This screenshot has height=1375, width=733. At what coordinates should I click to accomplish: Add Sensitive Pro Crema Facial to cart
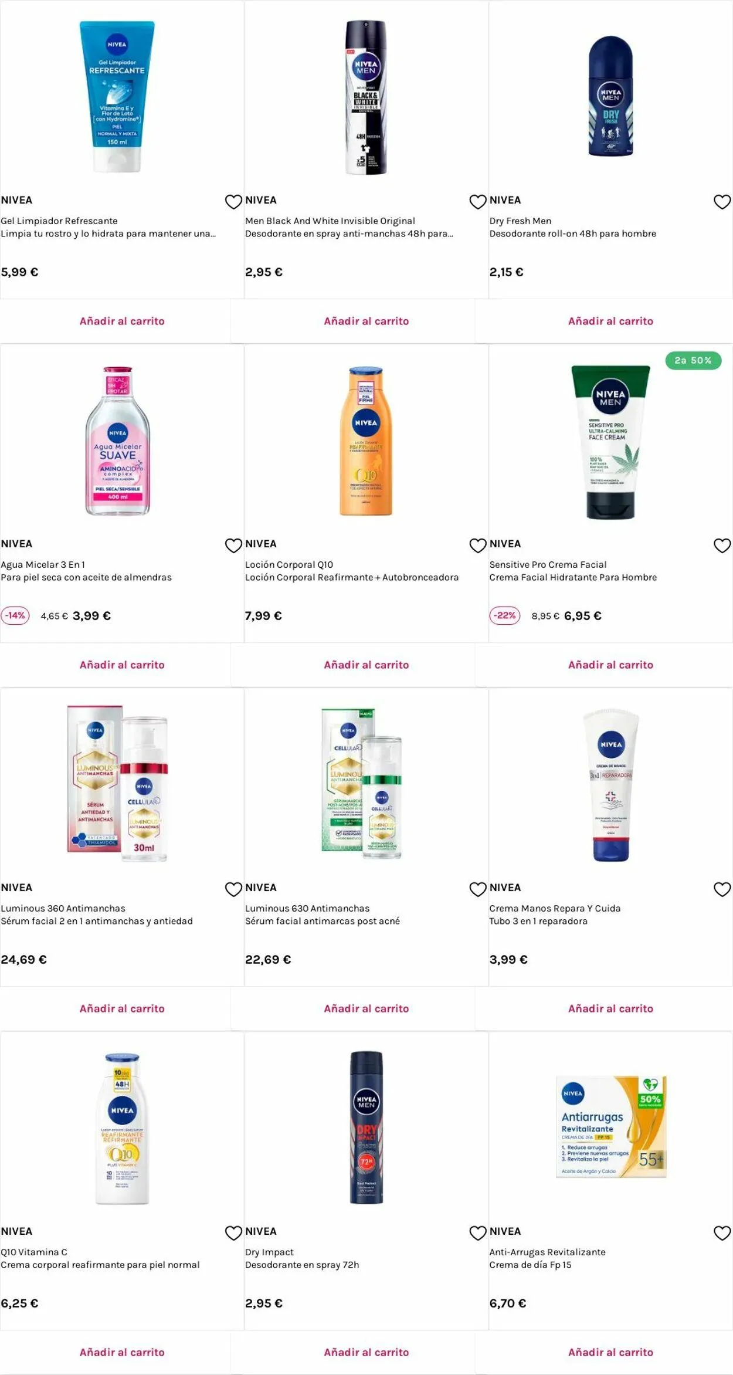pos(610,665)
